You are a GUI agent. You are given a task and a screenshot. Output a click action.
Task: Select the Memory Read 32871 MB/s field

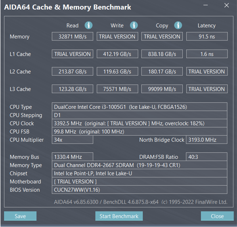click(x=73, y=37)
